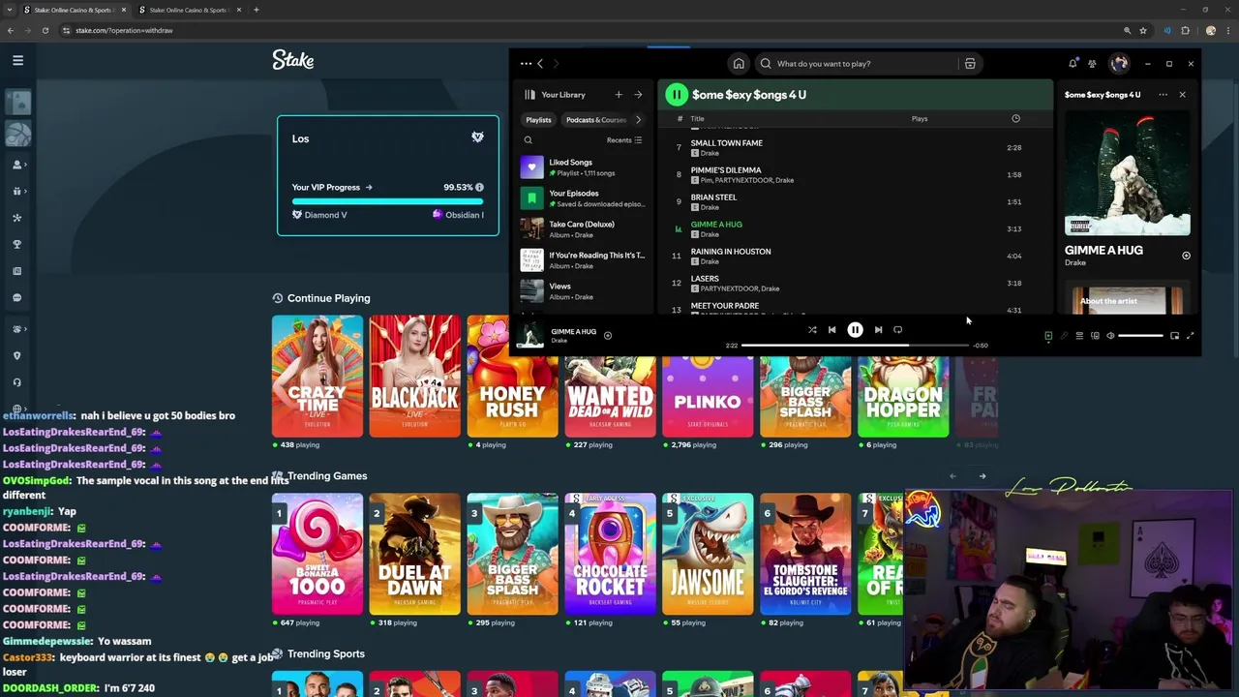The height and width of the screenshot is (697, 1239).
Task: Open more options in Now Playing panel
Action: tap(1163, 95)
